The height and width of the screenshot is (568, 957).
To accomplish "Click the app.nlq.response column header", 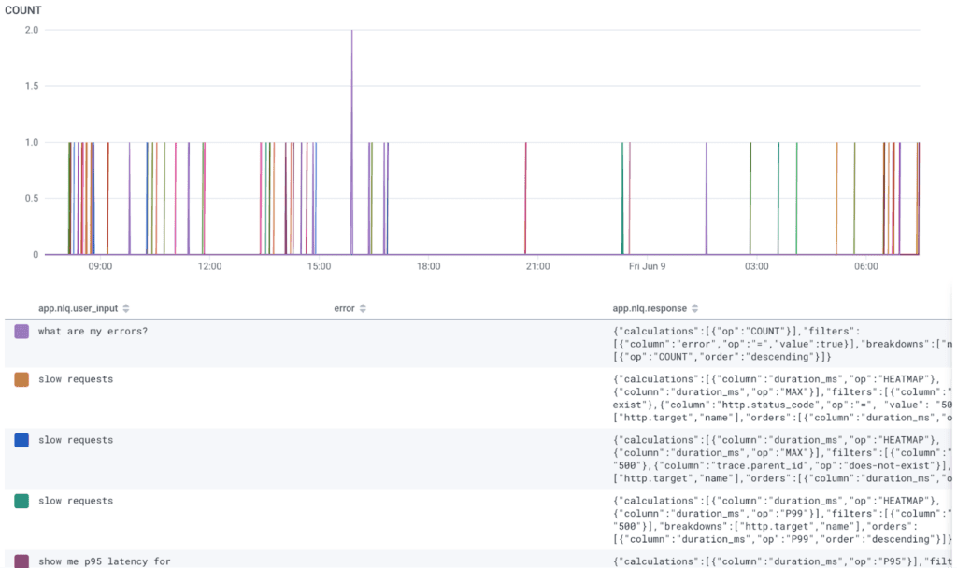I will tap(650, 308).
